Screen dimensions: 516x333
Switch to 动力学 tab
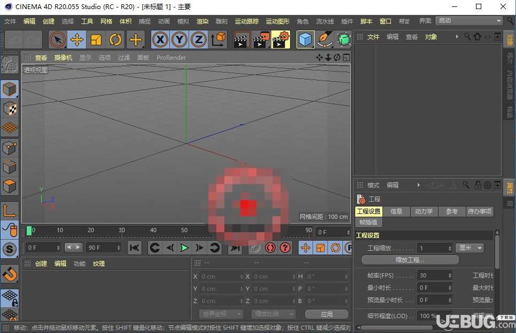tap(424, 211)
